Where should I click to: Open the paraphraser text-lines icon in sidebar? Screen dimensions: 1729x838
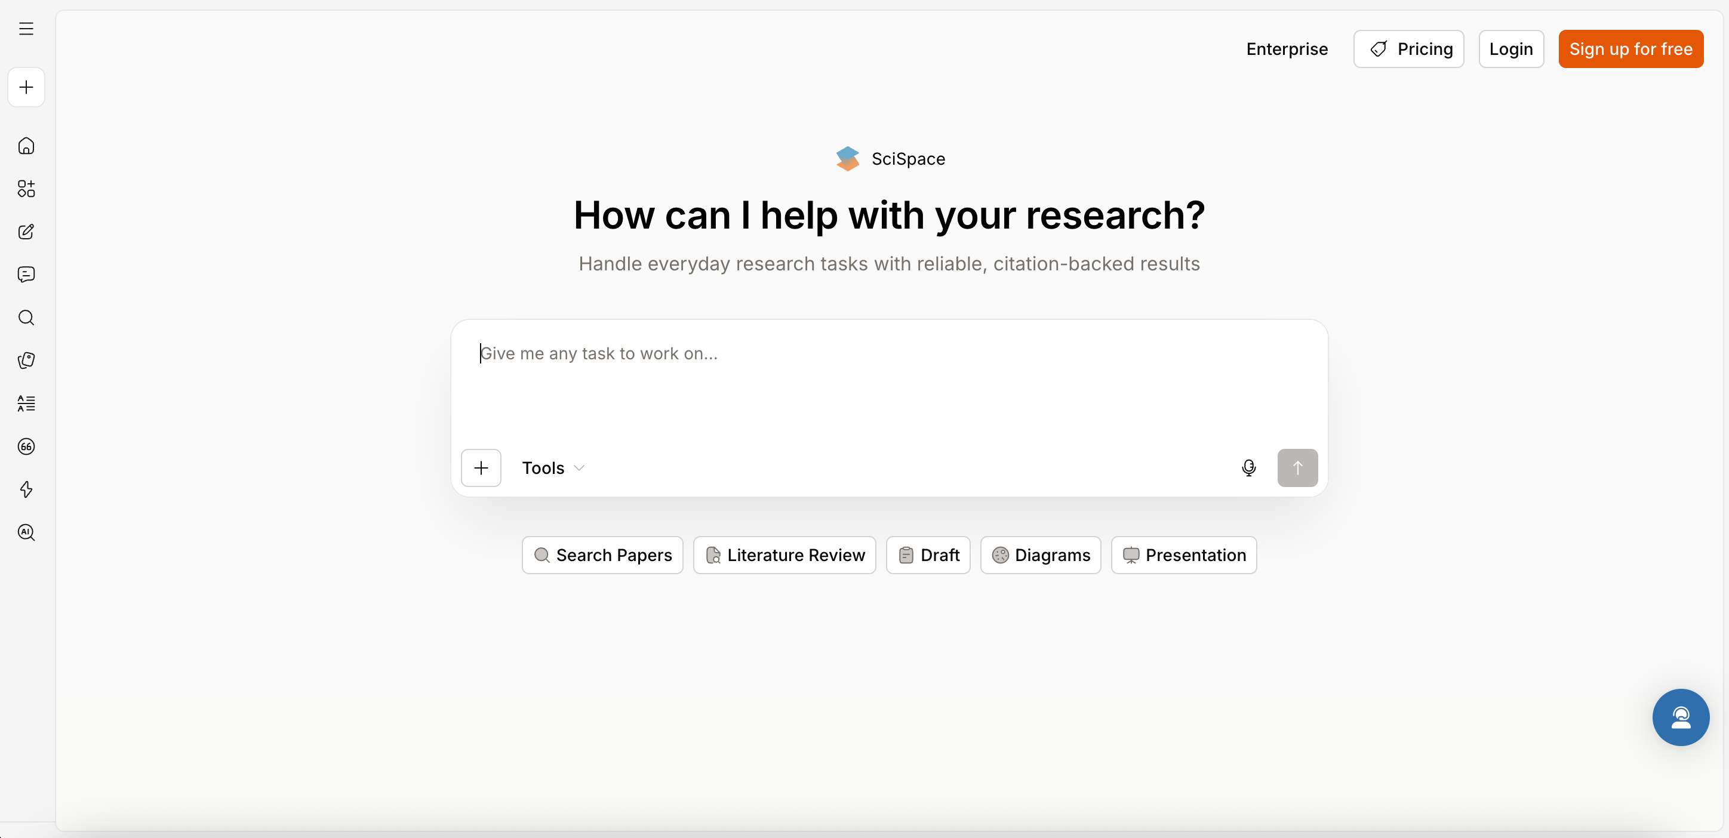tap(26, 403)
